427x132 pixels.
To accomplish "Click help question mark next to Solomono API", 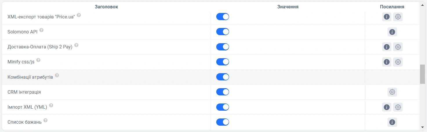I will pos(41,30).
